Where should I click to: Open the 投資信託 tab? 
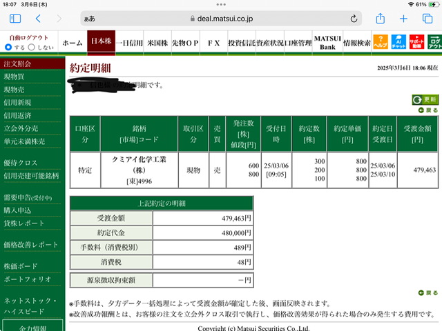(242, 43)
